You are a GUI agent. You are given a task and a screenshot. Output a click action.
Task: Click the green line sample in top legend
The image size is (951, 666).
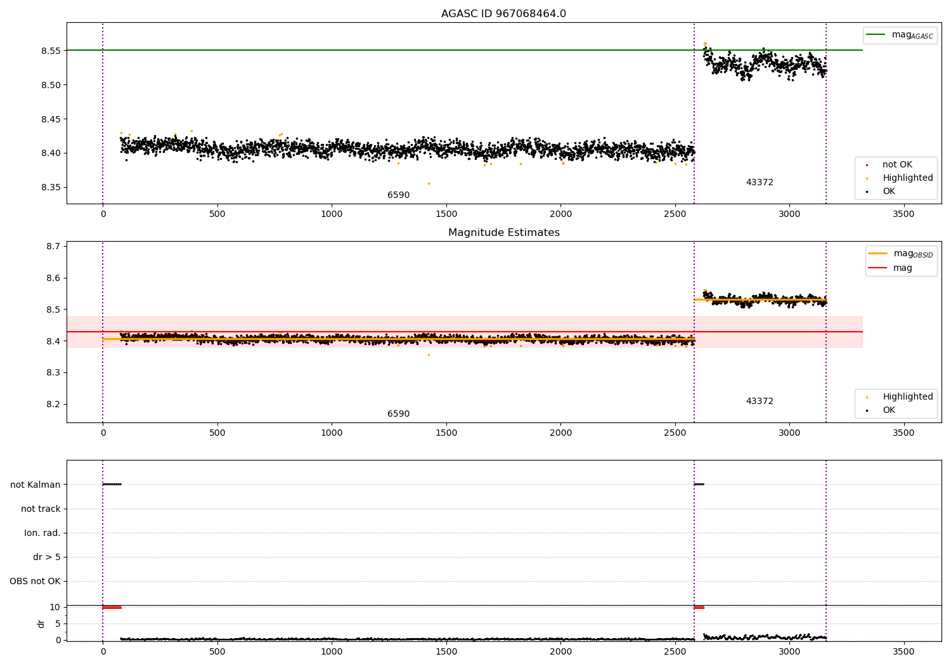[x=876, y=35]
